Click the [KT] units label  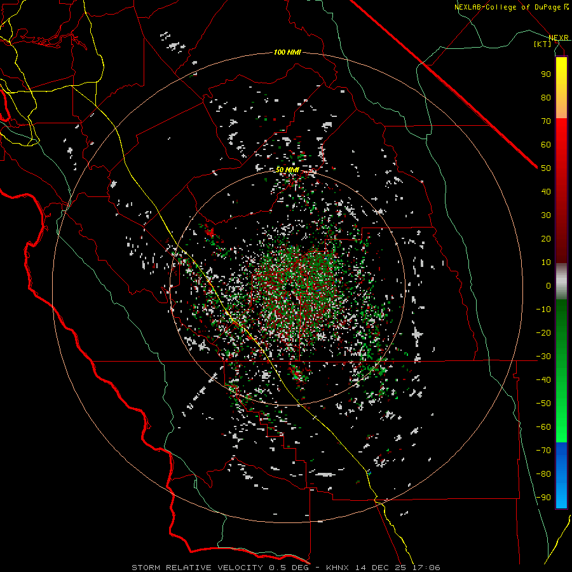[543, 44]
